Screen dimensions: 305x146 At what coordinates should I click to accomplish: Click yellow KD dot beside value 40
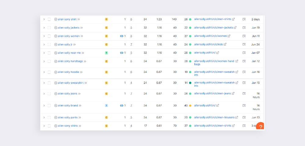pos(190,106)
